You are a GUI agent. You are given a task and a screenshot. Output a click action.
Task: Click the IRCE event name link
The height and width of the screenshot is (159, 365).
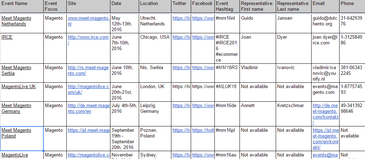pyautogui.click(x=7, y=37)
